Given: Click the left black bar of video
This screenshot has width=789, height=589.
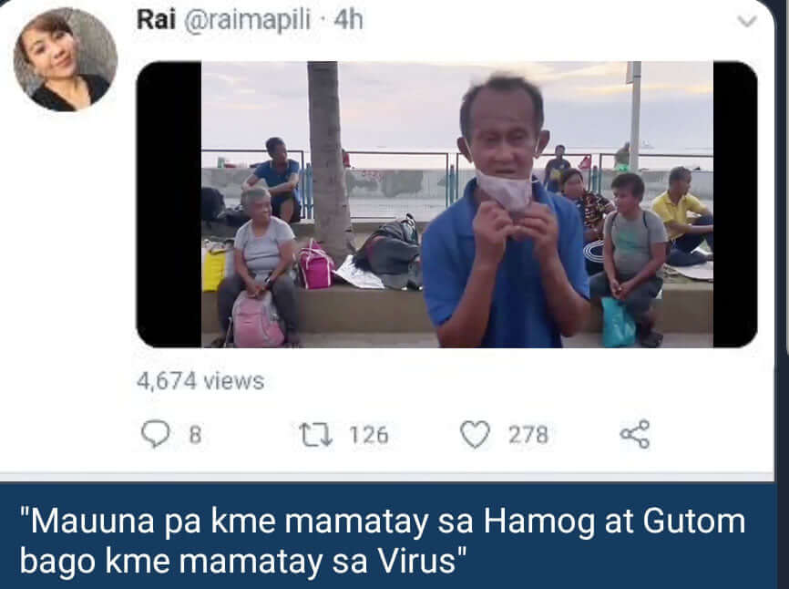Looking at the screenshot, I should point(169,204).
